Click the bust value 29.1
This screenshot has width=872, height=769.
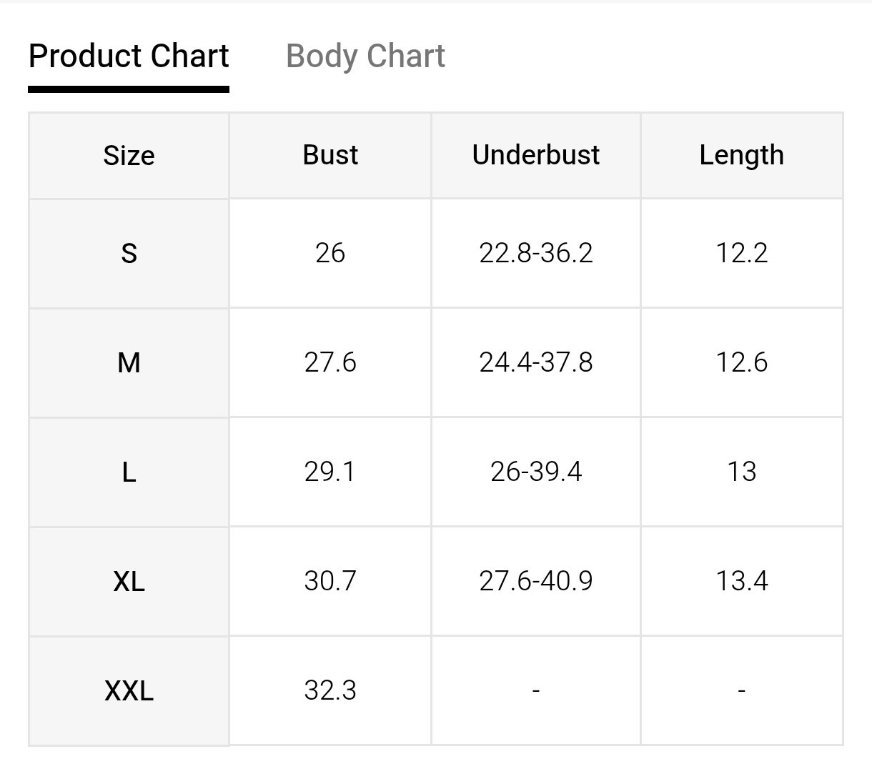(x=330, y=472)
